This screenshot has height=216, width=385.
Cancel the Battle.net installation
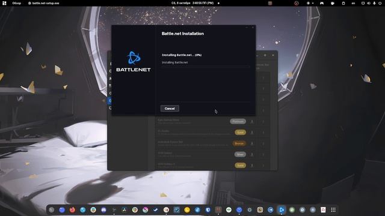tap(170, 109)
